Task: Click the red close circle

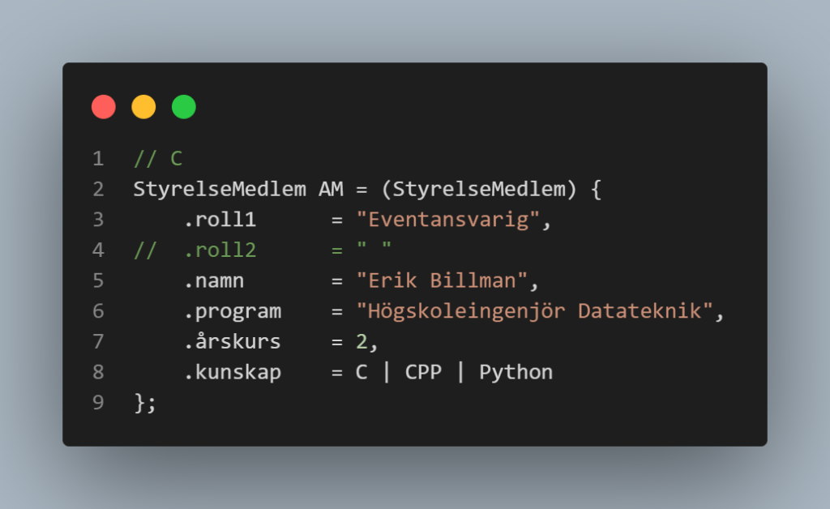Action: pyautogui.click(x=104, y=107)
